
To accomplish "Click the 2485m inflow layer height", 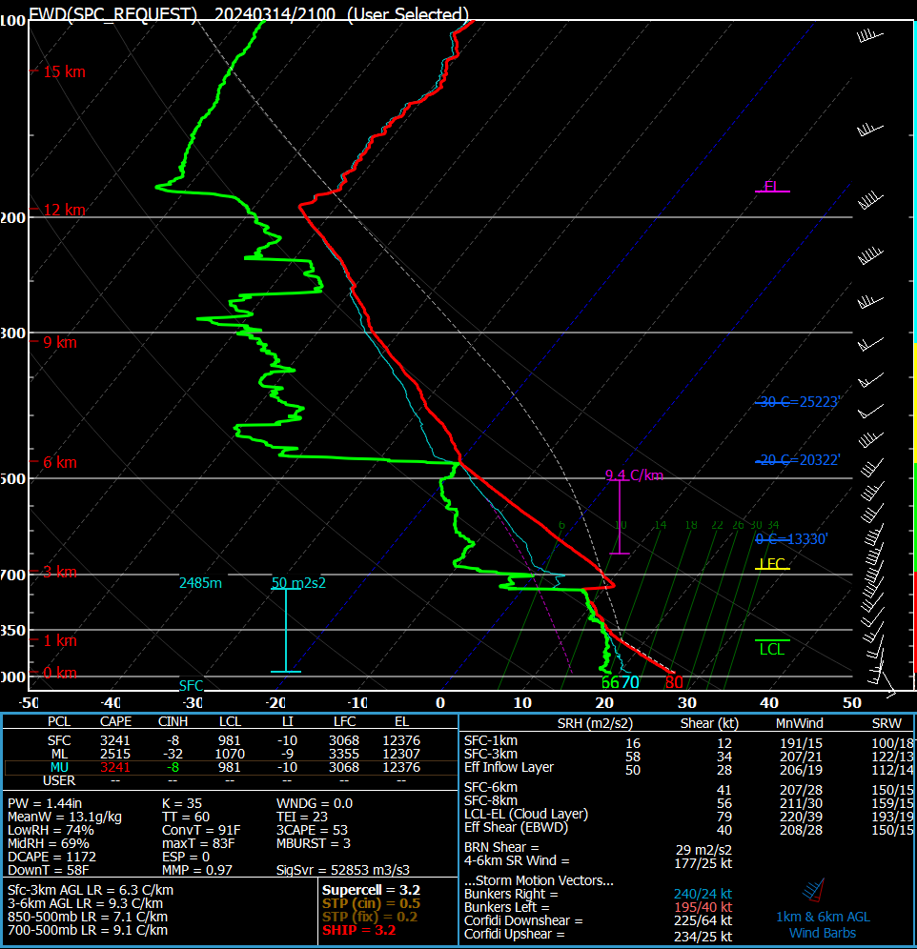I will point(200,583).
